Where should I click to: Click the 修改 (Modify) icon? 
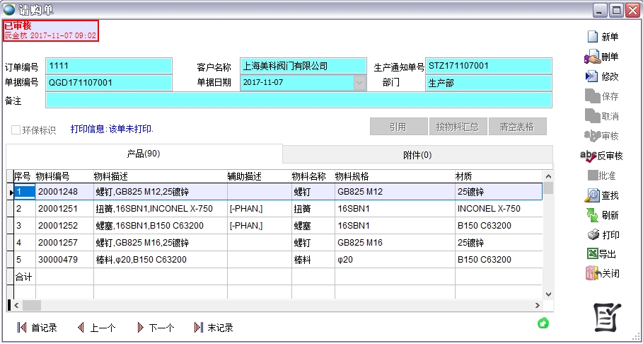point(592,76)
